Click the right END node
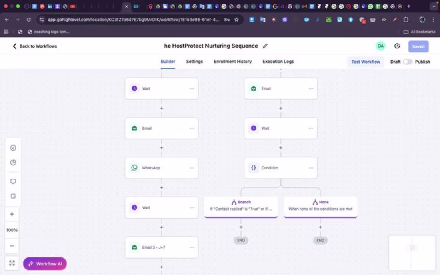 tap(320, 240)
